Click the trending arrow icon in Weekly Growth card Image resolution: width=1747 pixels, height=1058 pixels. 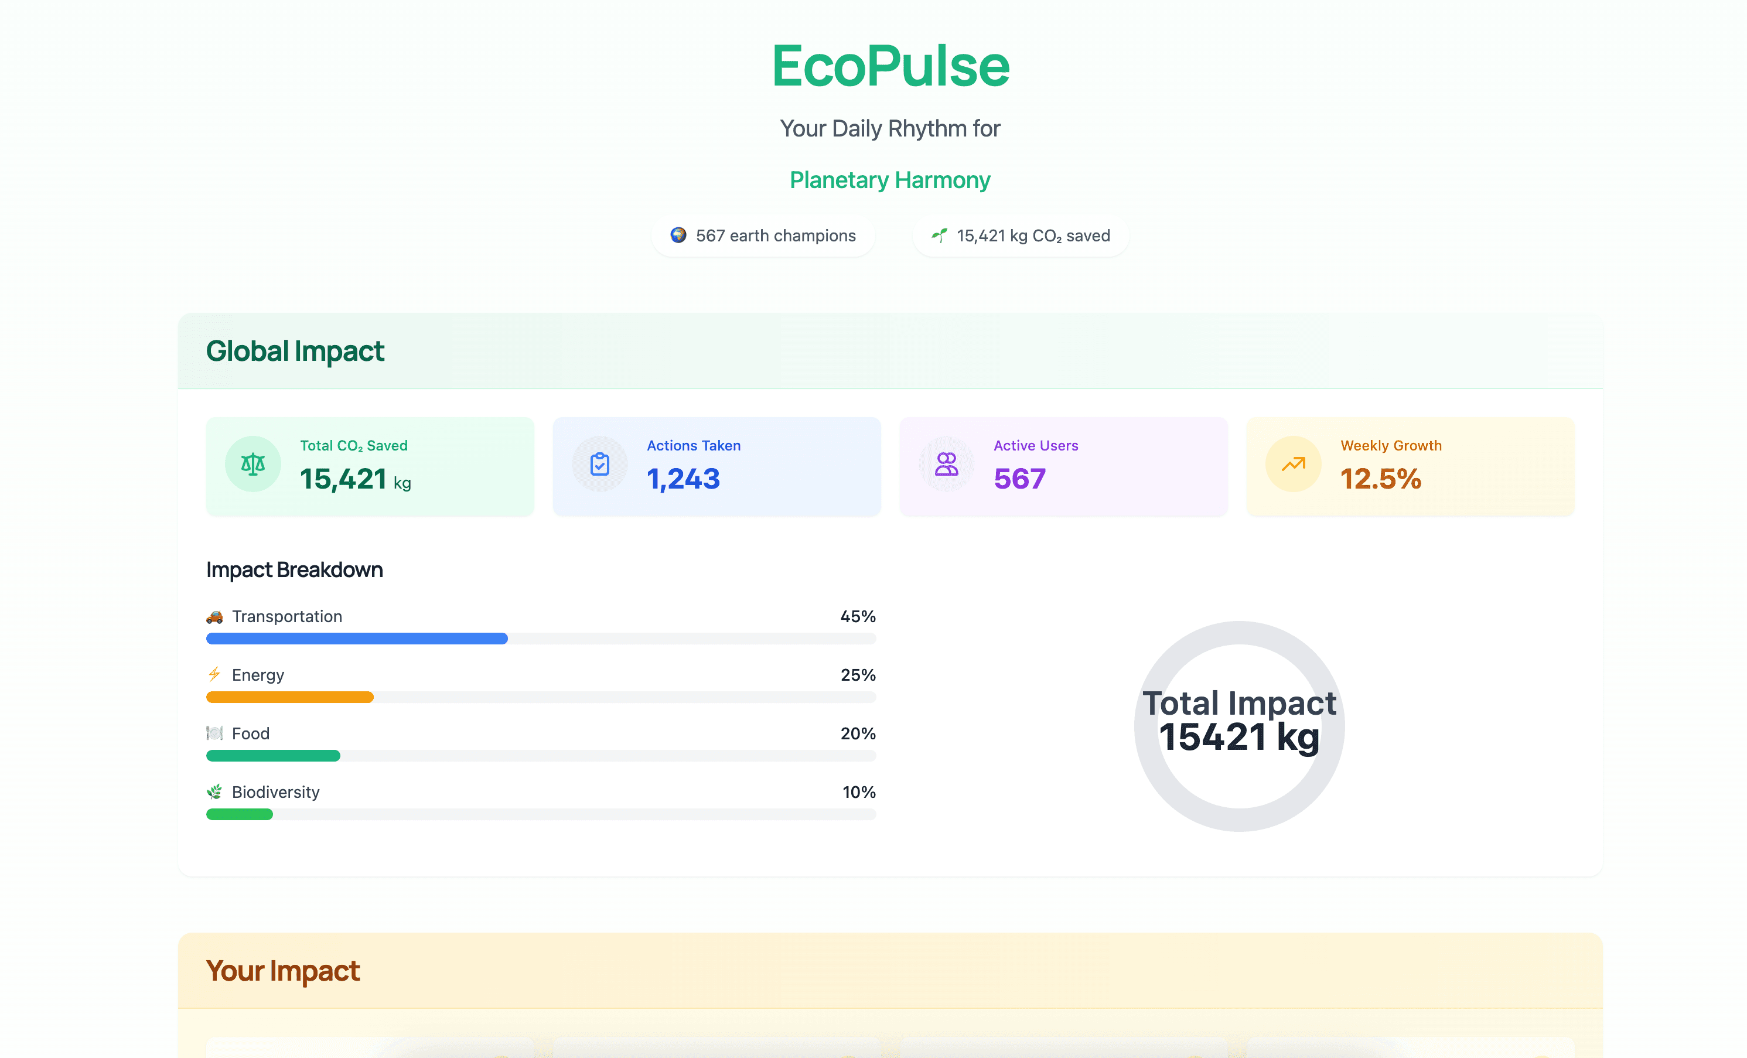pyautogui.click(x=1293, y=465)
